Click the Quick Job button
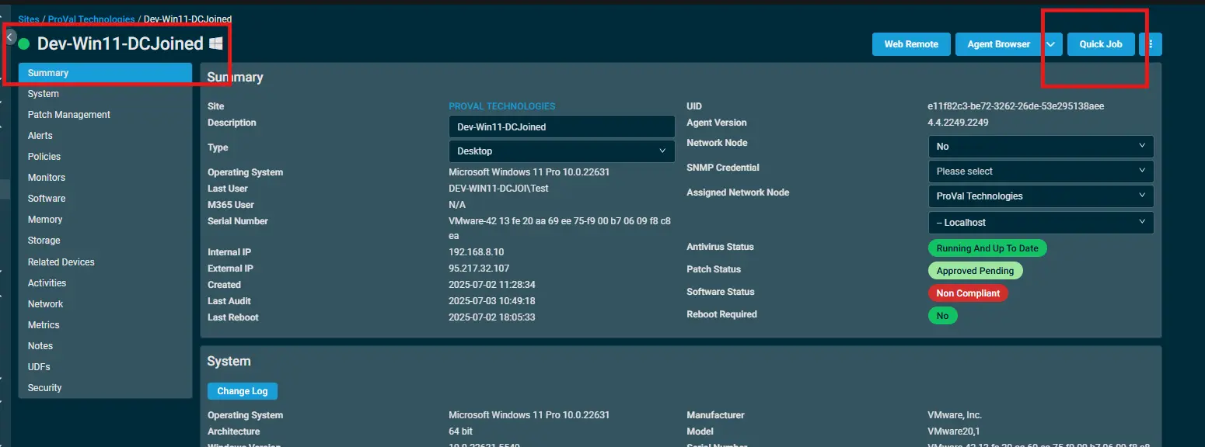Screen dimensions: 1205x447 [x=1101, y=44]
